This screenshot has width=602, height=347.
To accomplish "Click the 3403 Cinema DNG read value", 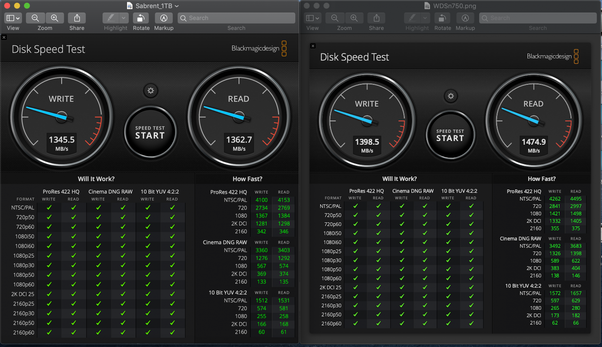I will pos(284,250).
